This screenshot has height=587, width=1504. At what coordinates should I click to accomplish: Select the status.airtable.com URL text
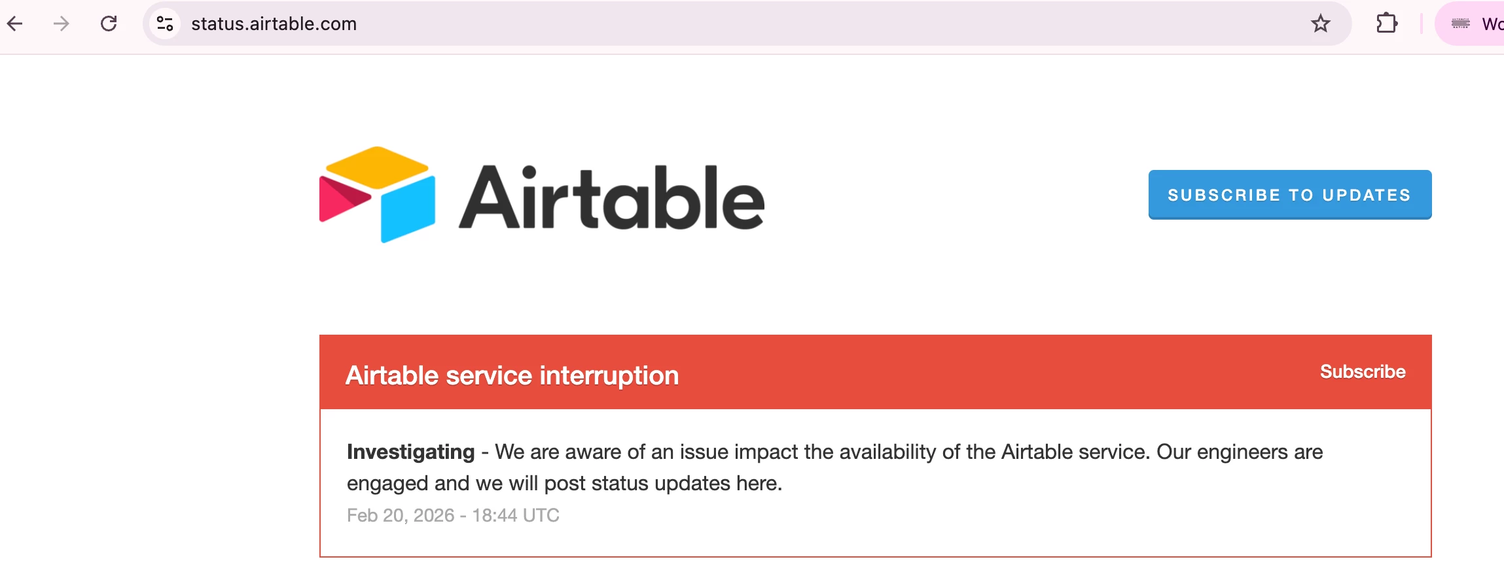click(x=274, y=24)
